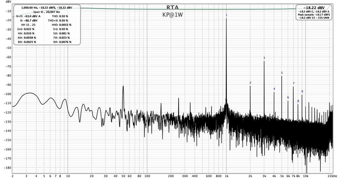Click the "5th: 0.081 %" harmonic value
The image size is (339, 179).
(x=61, y=33)
